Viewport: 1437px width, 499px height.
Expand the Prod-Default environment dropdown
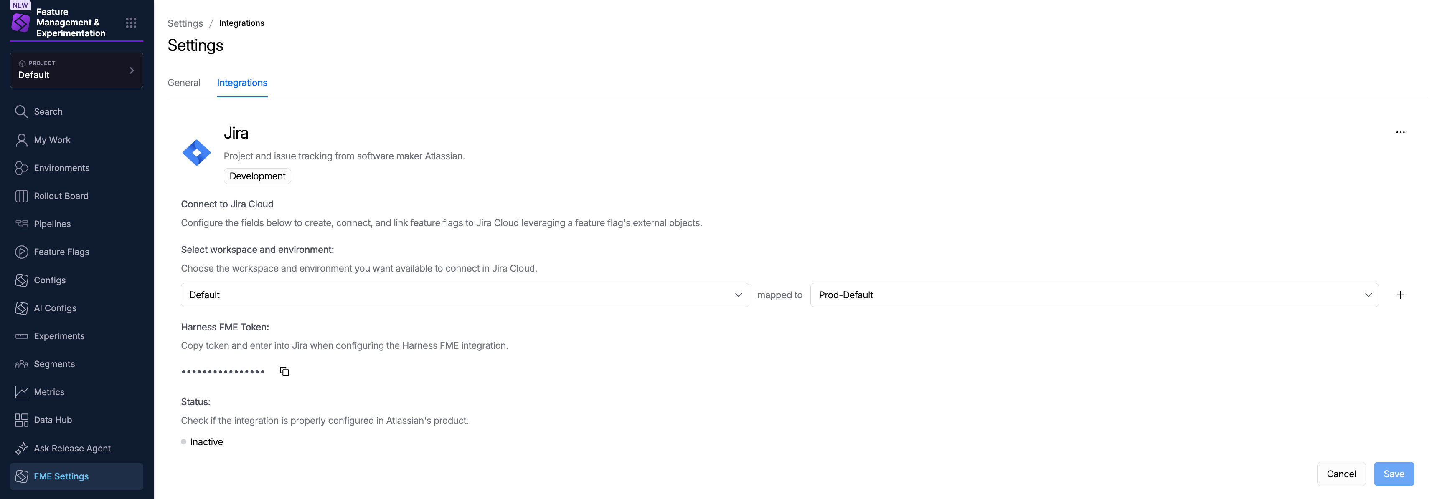pyautogui.click(x=1094, y=295)
